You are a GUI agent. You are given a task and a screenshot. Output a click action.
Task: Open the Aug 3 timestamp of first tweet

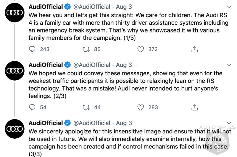124,7
